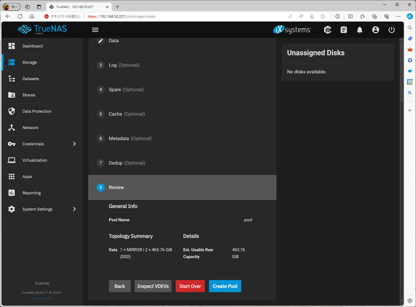The width and height of the screenshot is (416, 307).
Task: Click the Storage drives icon
Action: pyautogui.click(x=11, y=62)
